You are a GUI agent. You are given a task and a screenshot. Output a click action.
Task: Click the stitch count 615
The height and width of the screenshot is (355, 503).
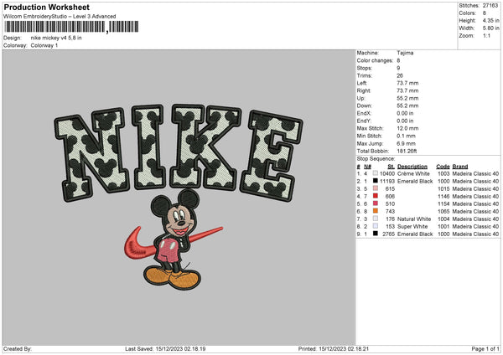click(390, 188)
